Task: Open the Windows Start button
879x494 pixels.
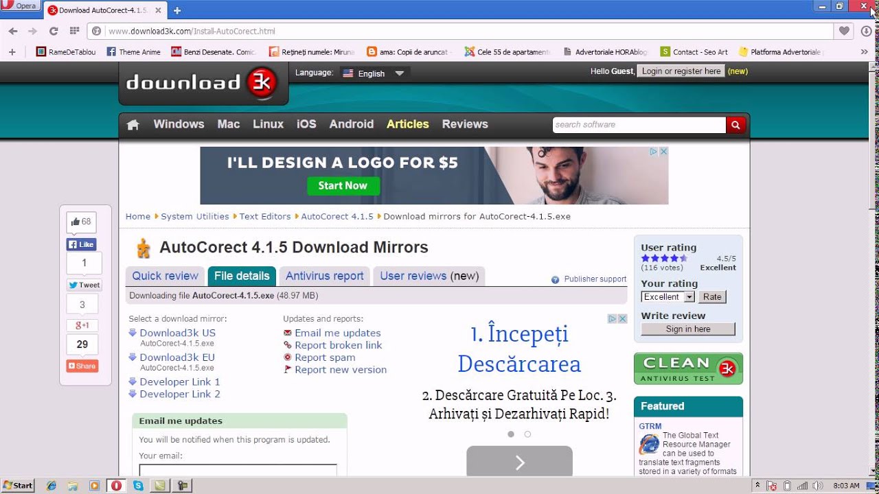Action: click(18, 486)
